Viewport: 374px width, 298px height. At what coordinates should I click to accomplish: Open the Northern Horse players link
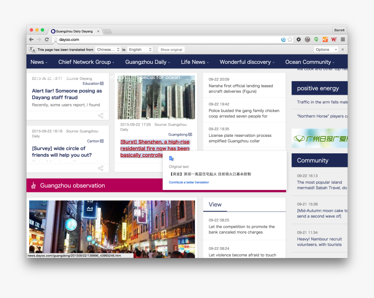pyautogui.click(x=322, y=116)
